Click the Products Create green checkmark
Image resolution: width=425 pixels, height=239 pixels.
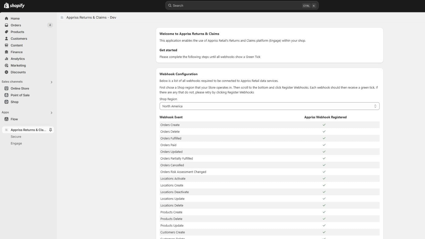pyautogui.click(x=324, y=212)
